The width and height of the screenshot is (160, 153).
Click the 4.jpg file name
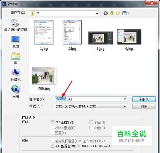click(x=129, y=49)
